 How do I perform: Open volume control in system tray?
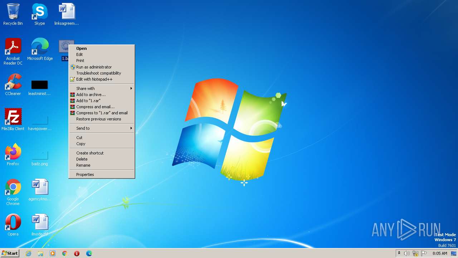[x=407, y=253]
